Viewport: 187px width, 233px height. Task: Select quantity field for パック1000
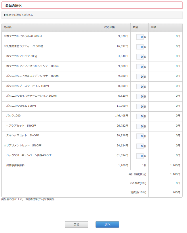pyautogui.click(x=140, y=116)
